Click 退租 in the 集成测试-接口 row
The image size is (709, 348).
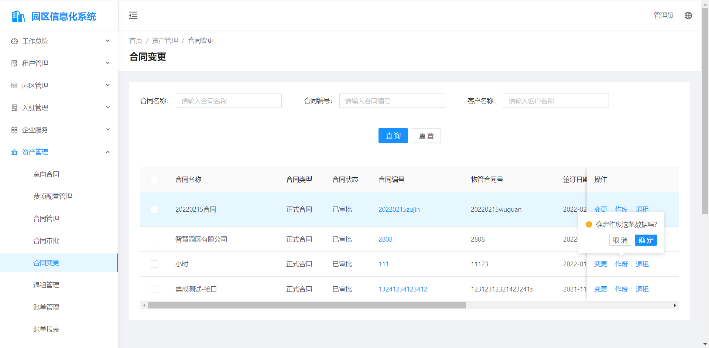[x=642, y=289]
